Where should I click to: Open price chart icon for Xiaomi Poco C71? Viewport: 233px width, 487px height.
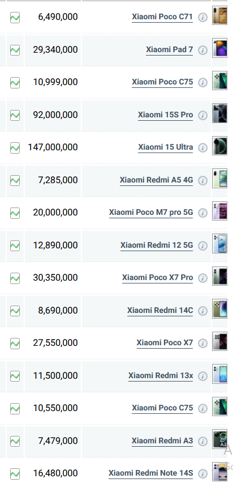click(15, 18)
